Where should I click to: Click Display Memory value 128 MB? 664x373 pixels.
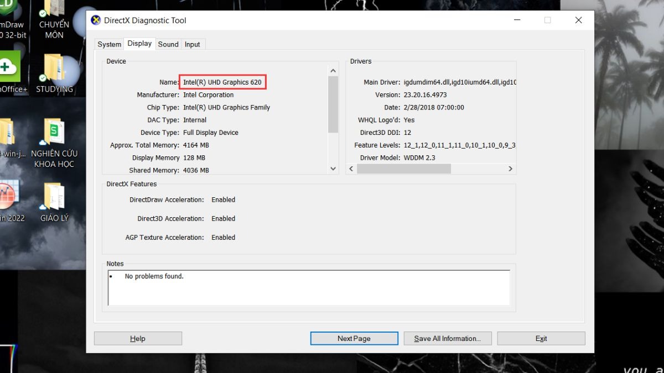click(x=194, y=158)
